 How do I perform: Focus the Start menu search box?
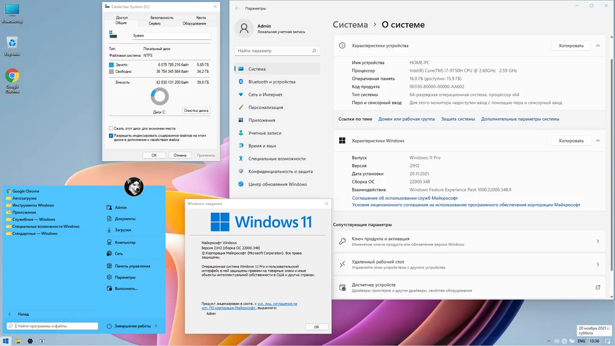53,326
